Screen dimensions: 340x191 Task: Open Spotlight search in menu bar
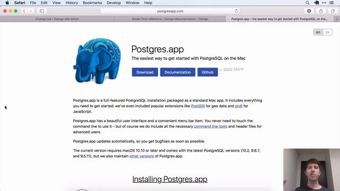[308, 3]
